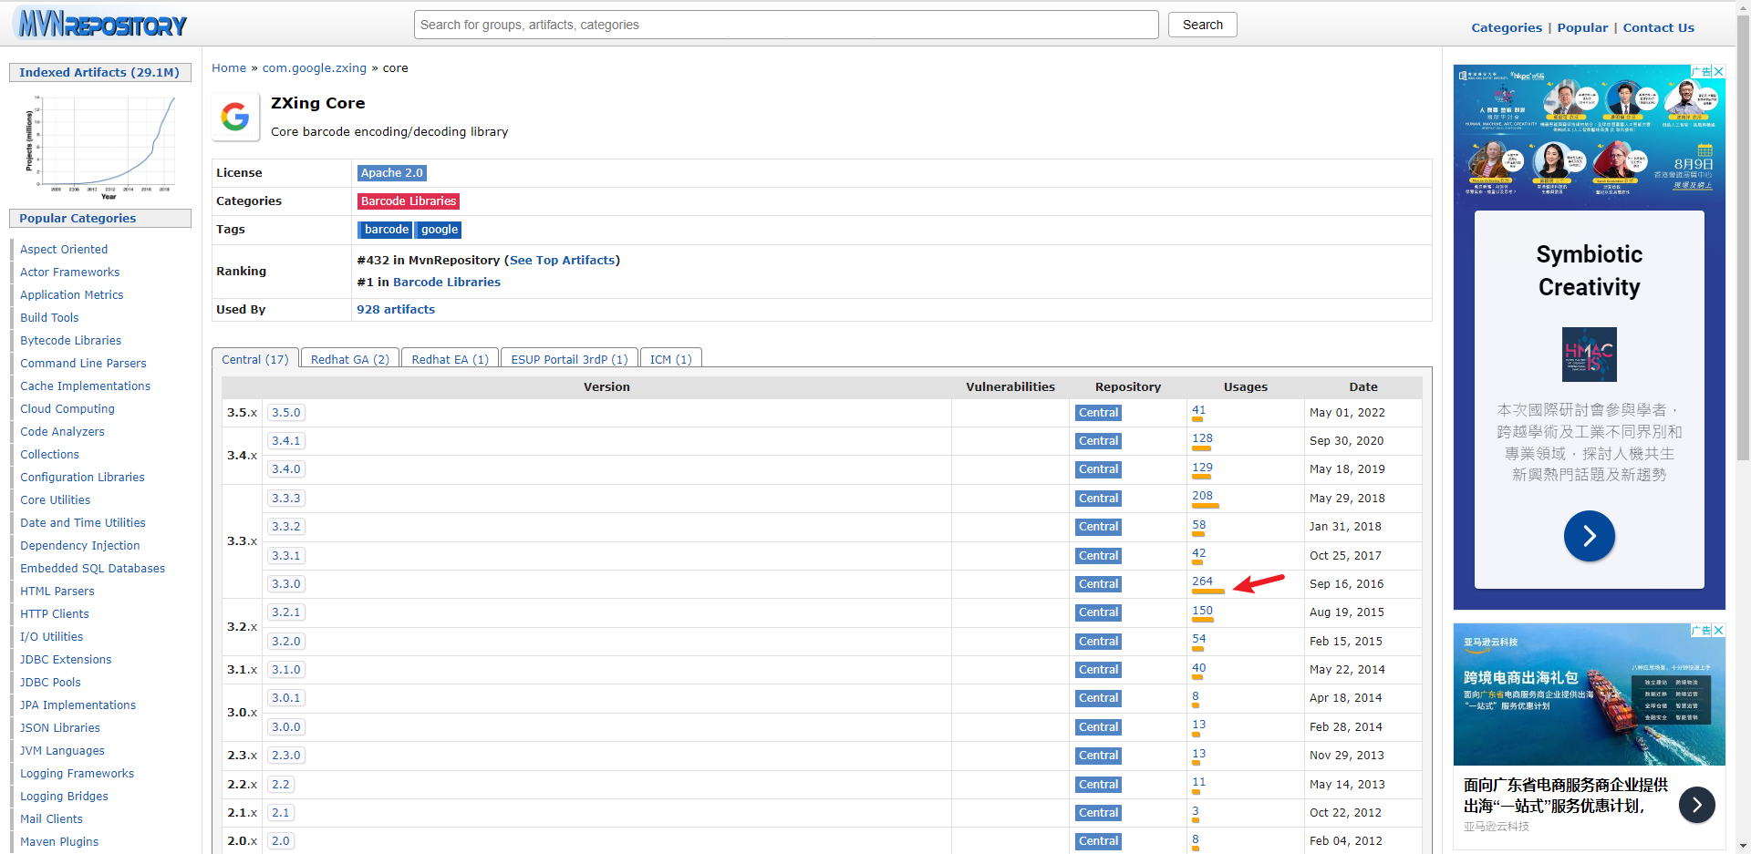Open HTTP Clients category
1751x854 pixels.
tap(55, 613)
